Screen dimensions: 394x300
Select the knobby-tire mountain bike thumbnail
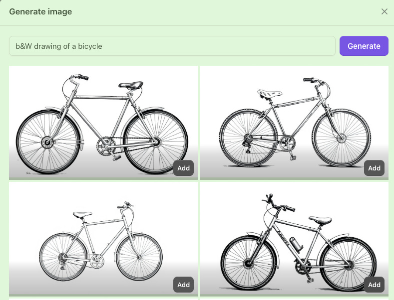click(x=294, y=123)
